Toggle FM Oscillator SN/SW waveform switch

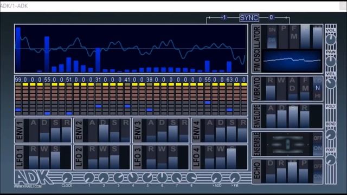(272, 37)
